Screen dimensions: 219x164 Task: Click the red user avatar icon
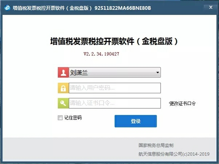click(x=63, y=73)
